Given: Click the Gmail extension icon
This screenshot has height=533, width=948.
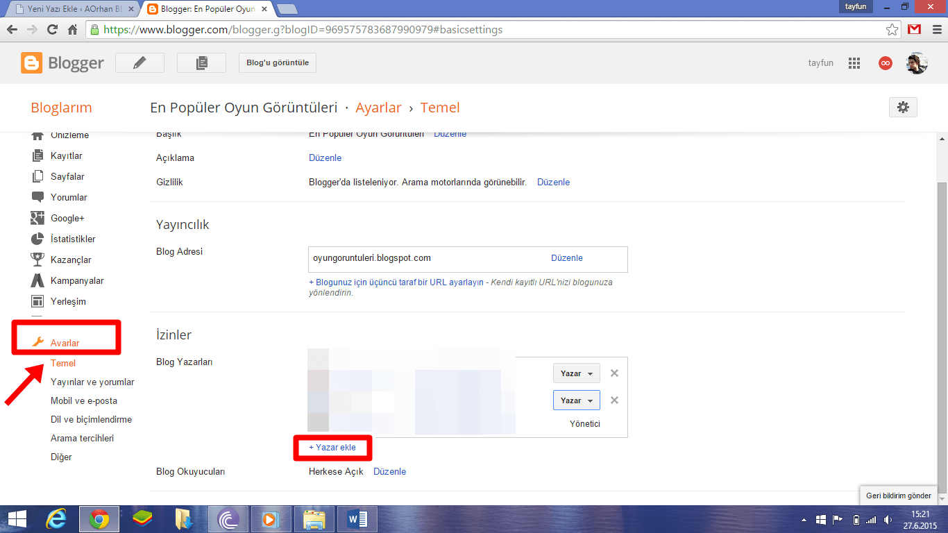Looking at the screenshot, I should click(915, 30).
